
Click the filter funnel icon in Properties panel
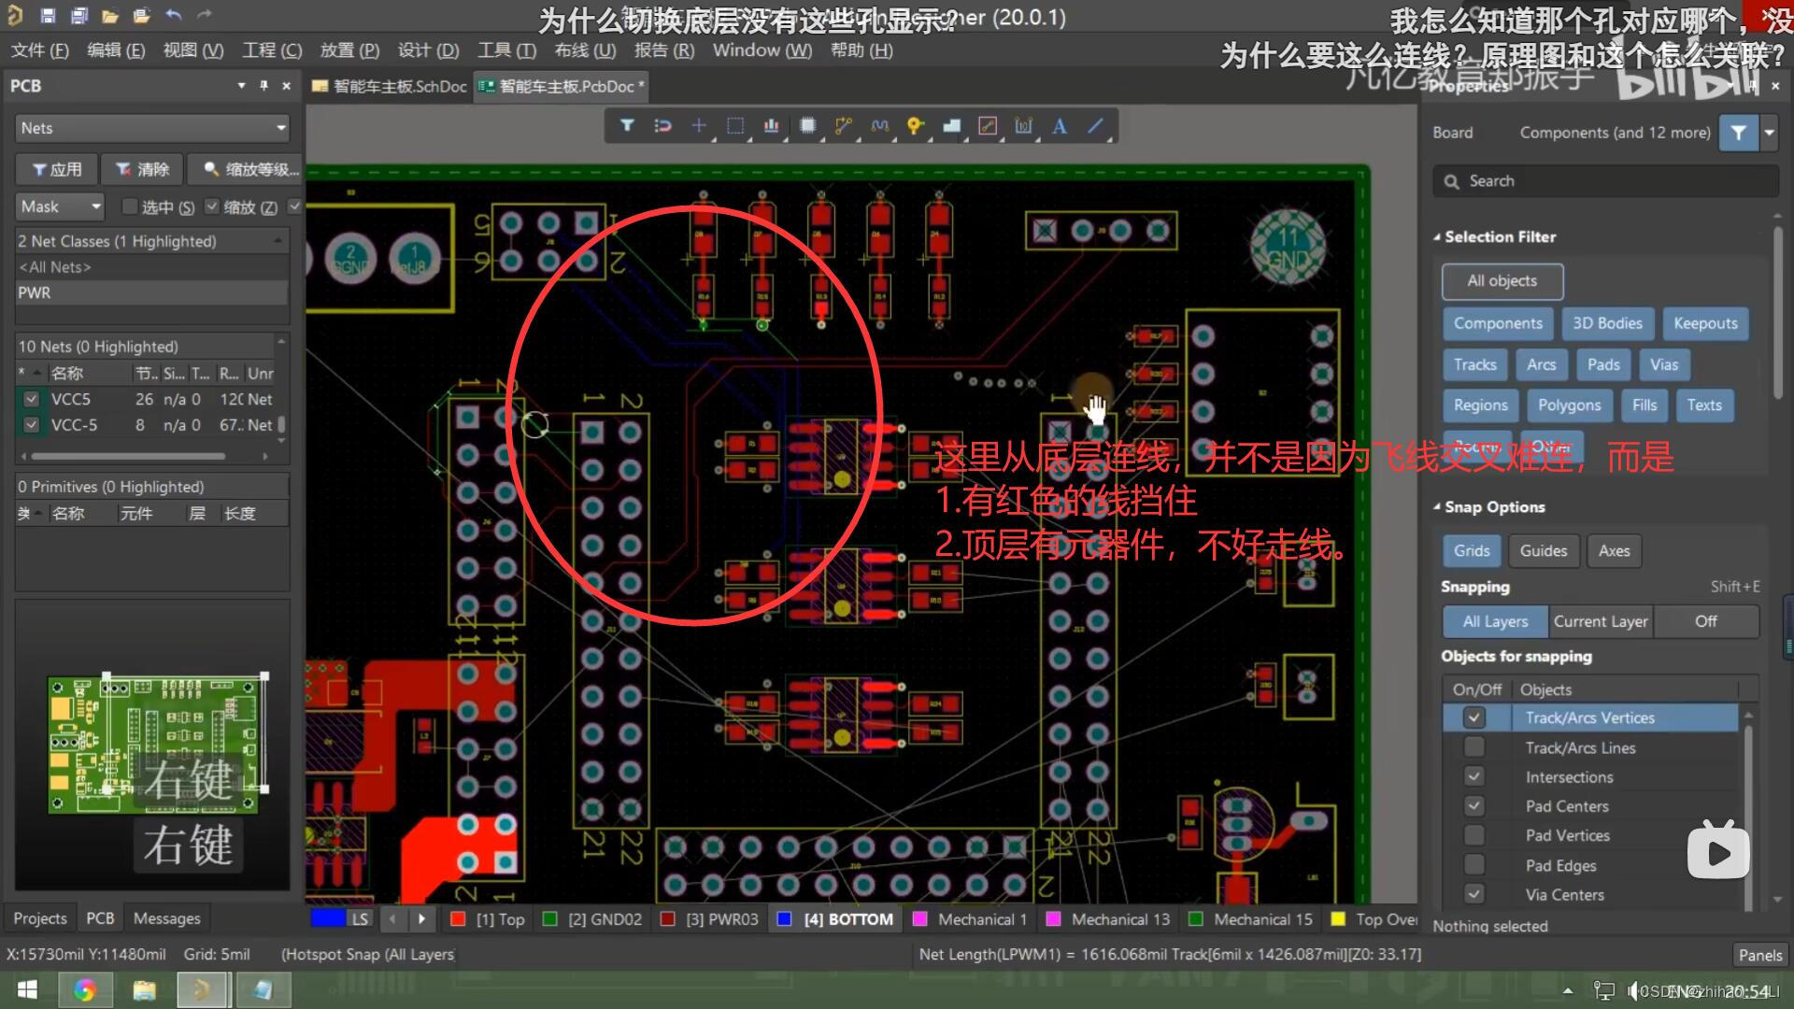[x=1738, y=132]
